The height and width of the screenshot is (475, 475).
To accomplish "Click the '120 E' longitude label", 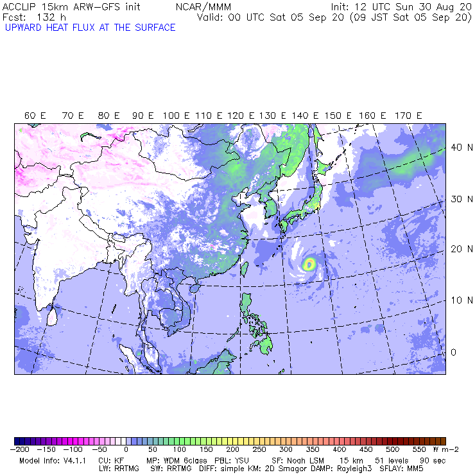I will (x=241, y=116).
